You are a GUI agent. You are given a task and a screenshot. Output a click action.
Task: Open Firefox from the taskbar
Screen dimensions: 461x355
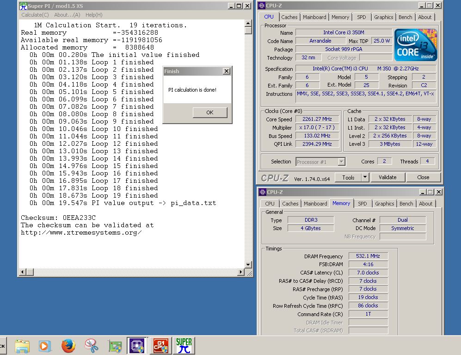(x=68, y=346)
